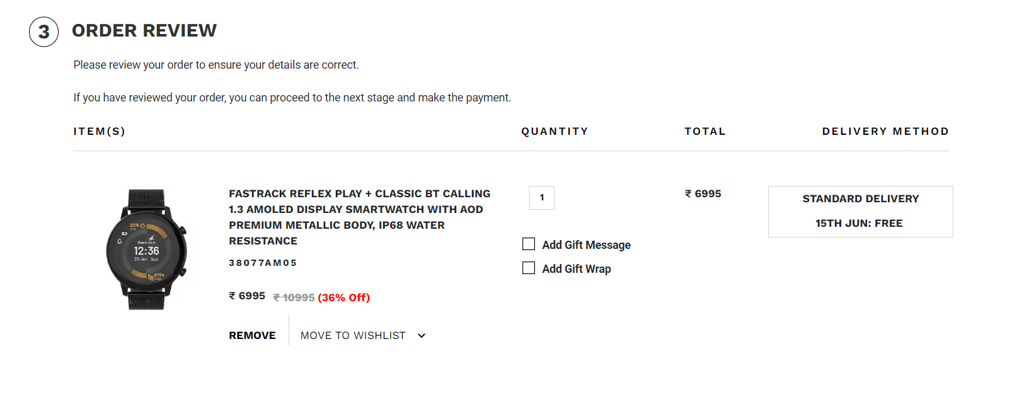
Task: Click the Move to Wishlist link
Action: click(353, 336)
